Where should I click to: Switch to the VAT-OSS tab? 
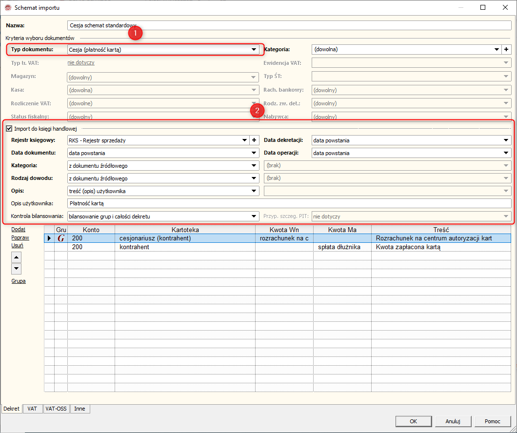[56, 409]
